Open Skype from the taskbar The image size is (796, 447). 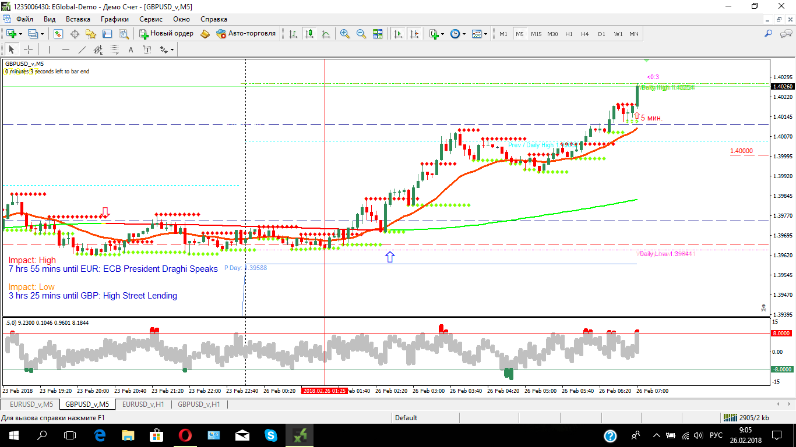(x=271, y=435)
